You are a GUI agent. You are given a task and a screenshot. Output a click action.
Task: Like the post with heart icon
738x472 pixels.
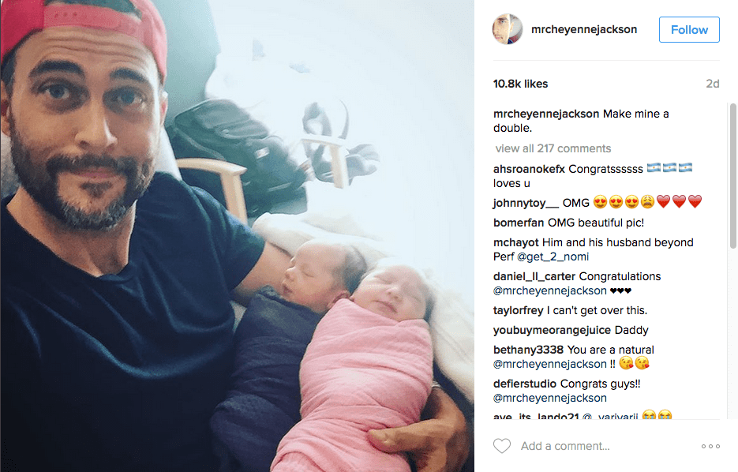[502, 446]
